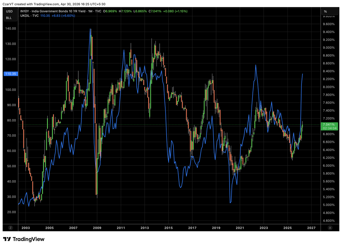Click the green 7.041% countdown tag on right axis

329,126
